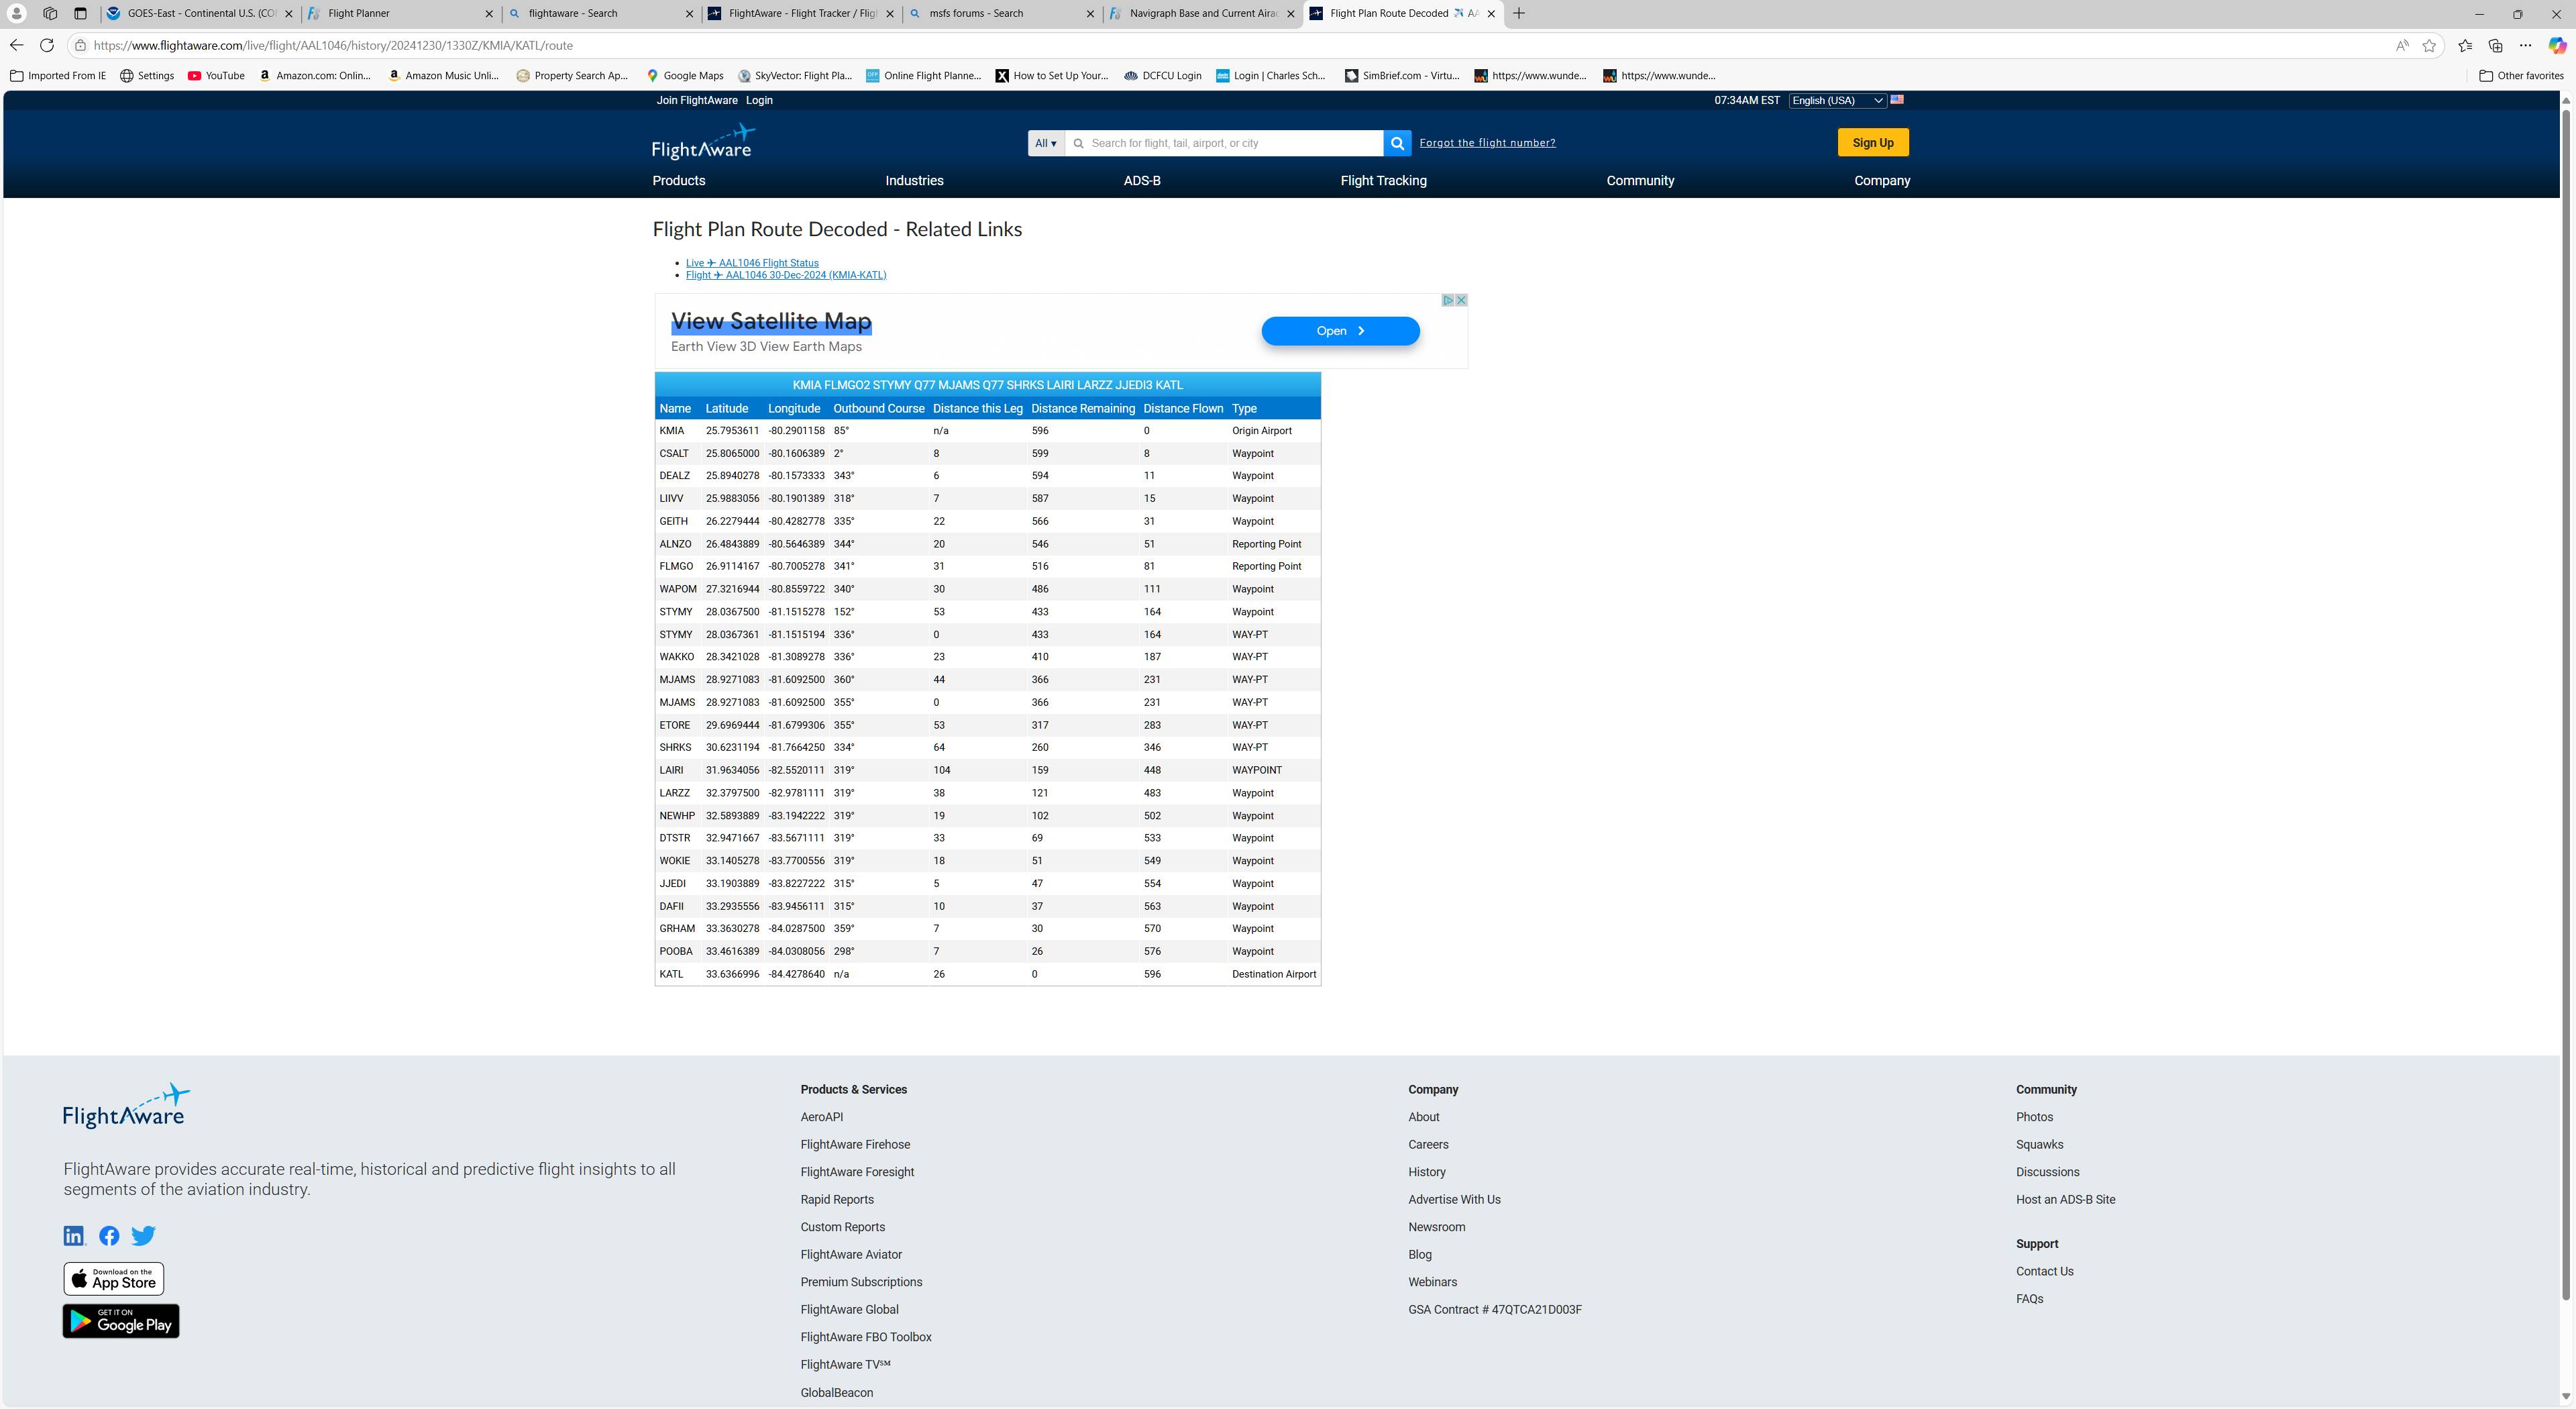The width and height of the screenshot is (2576, 1409).
Task: Open the English (USA) language dropdown
Action: click(1837, 100)
